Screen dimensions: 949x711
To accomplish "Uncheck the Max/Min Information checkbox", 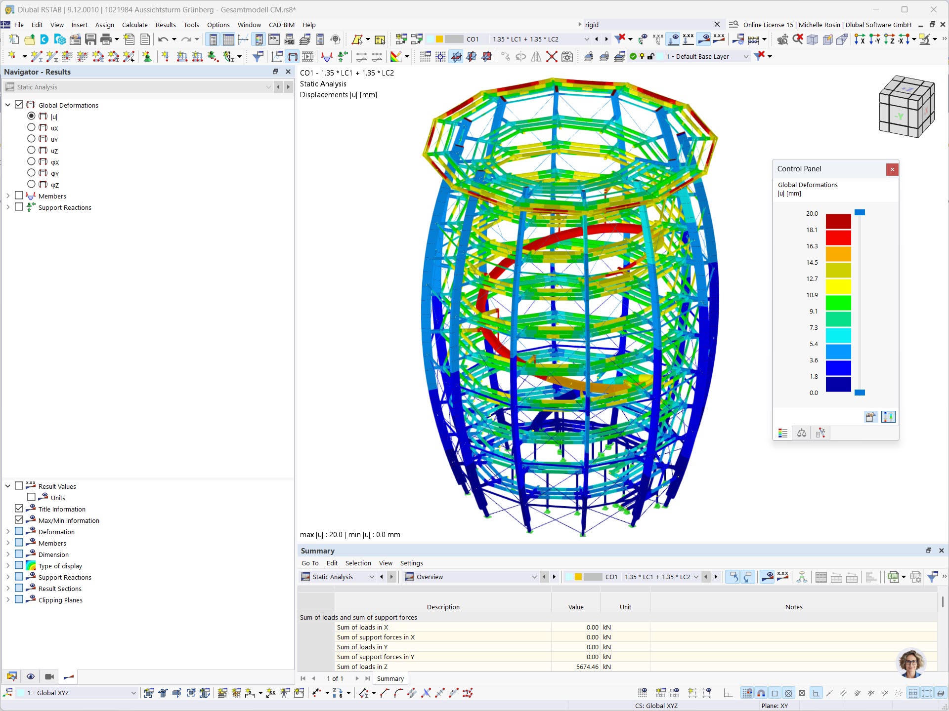I will (x=19, y=520).
